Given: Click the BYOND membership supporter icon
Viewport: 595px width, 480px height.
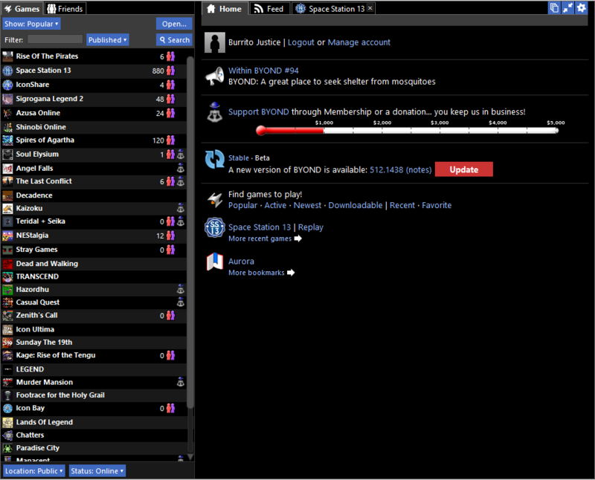Looking at the screenshot, I should tap(215, 112).
